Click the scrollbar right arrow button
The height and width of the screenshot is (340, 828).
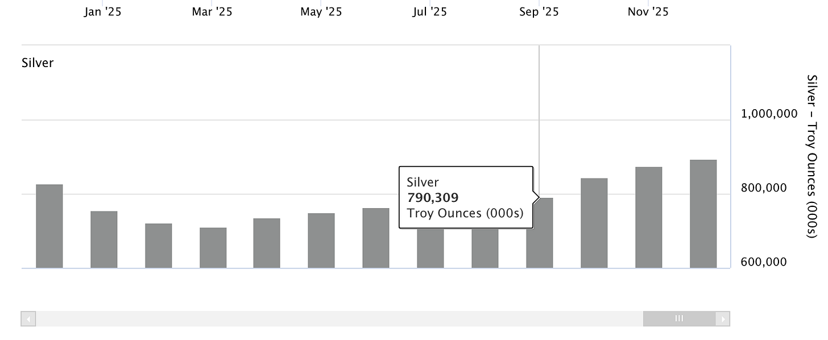[722, 318]
